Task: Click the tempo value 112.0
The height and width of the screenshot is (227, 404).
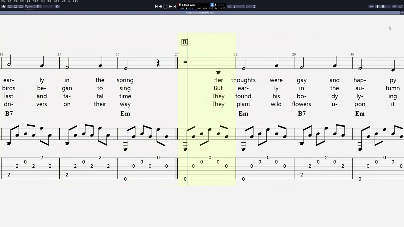Action: click(219, 9)
